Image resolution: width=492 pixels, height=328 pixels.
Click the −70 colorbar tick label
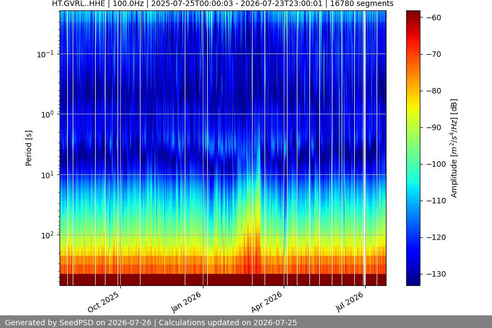(x=434, y=54)
